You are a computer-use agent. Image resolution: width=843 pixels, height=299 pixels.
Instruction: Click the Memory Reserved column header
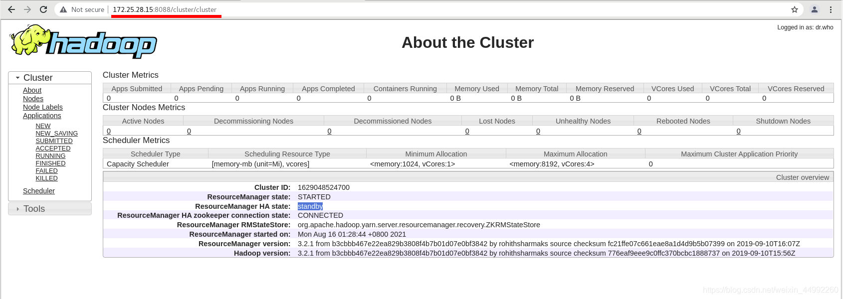point(605,89)
